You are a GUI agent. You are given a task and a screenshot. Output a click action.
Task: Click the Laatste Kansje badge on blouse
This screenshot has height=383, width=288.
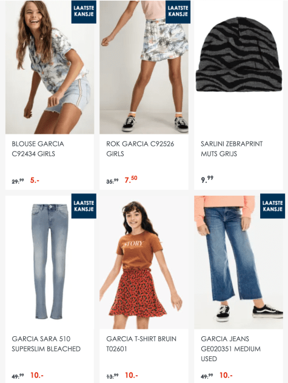pyautogui.click(x=84, y=12)
